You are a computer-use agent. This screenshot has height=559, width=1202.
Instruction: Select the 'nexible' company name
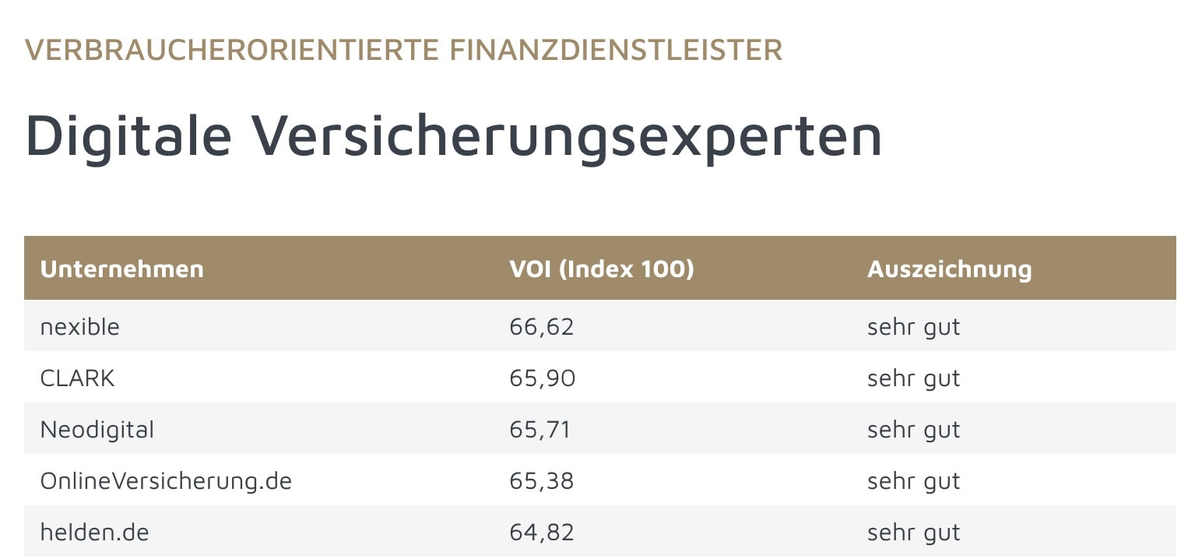click(80, 326)
